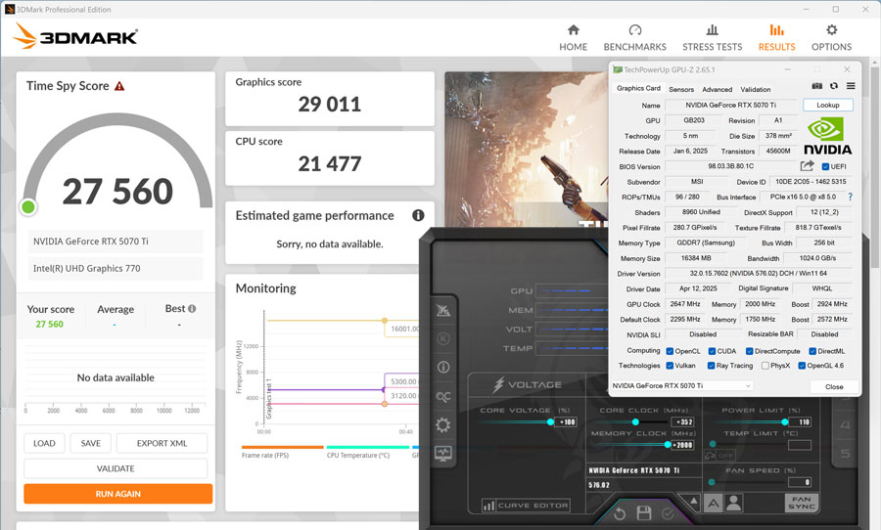This screenshot has width=881, height=530.
Task: Expand the fan panel up-arrow in Afterburner
Action: (x=693, y=501)
